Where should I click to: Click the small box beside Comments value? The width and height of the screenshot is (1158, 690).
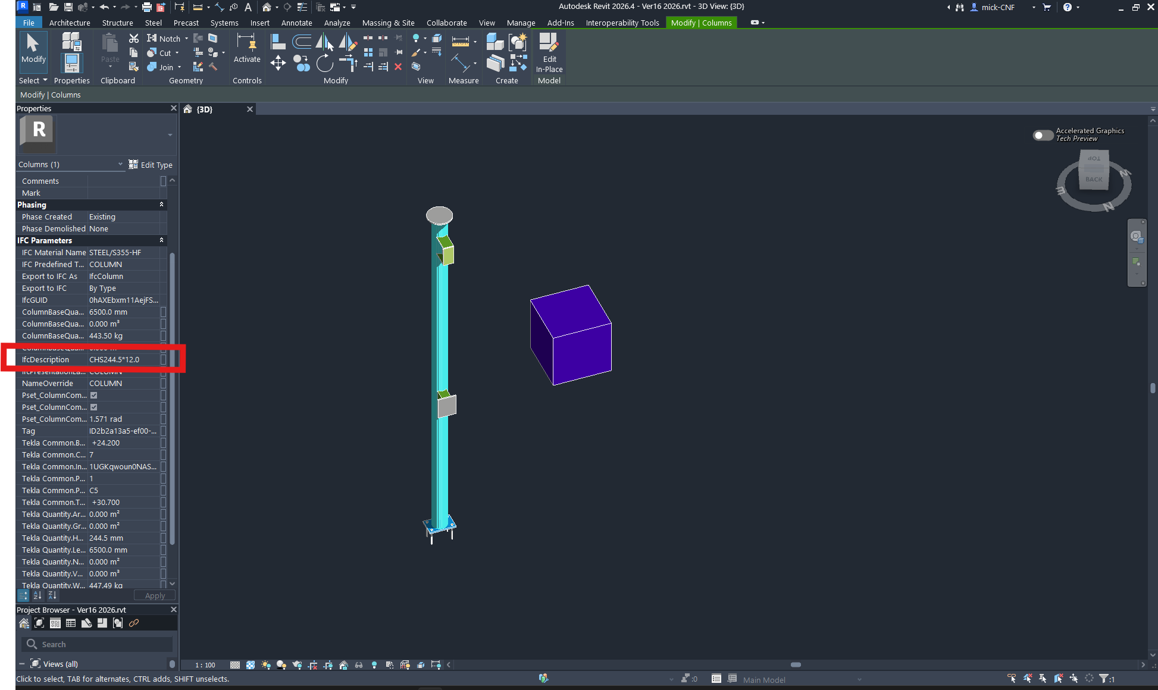pyautogui.click(x=163, y=181)
